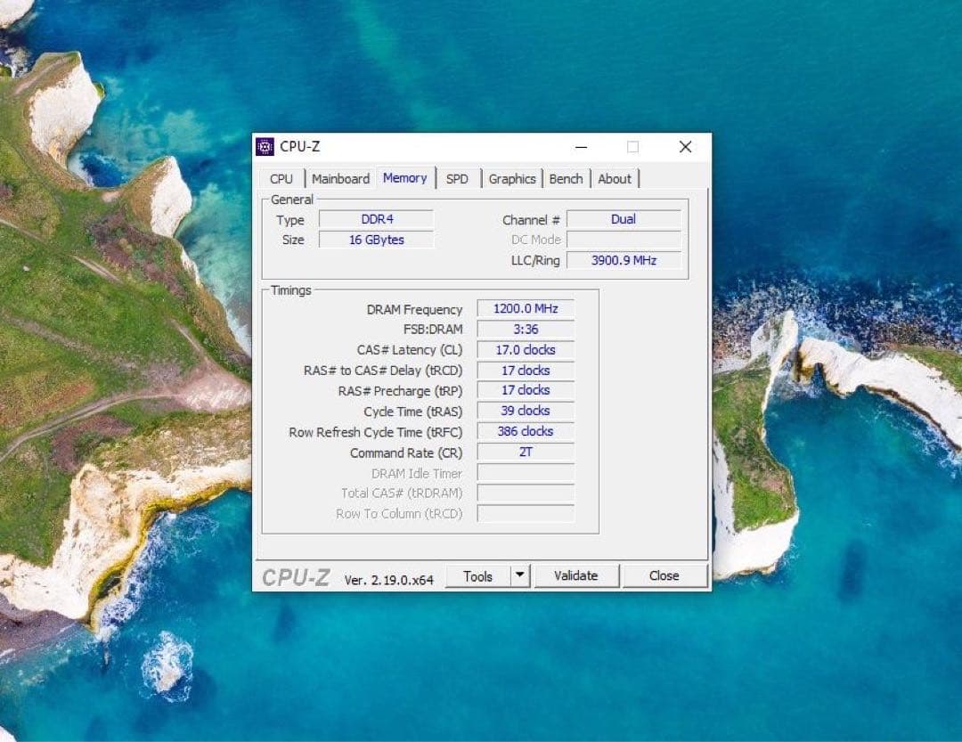Click the 3:36 FSB:DRAM value
This screenshot has width=962, height=742.
(x=526, y=329)
